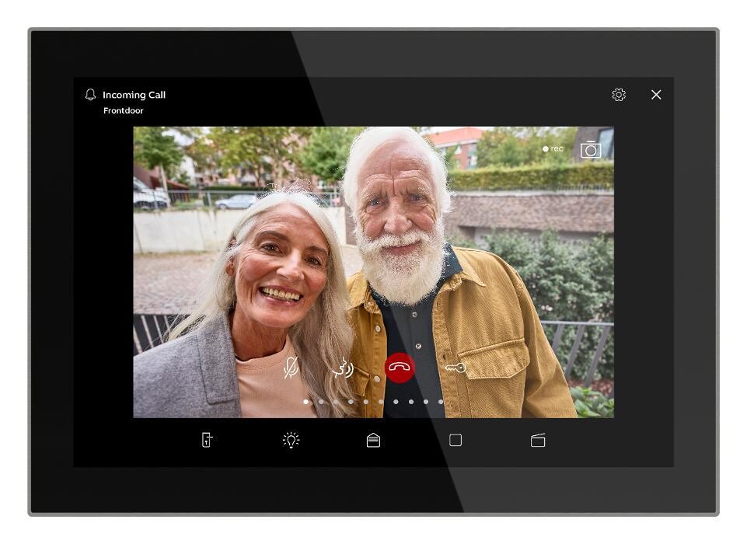Tap the half-open garage door icon
This screenshot has width=747, height=544.
(538, 441)
